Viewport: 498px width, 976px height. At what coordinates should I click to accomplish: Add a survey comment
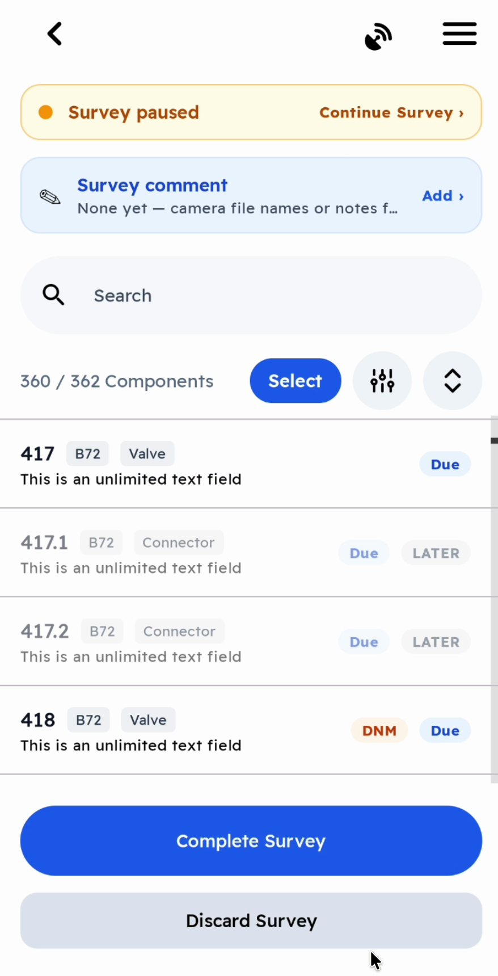pyautogui.click(x=444, y=196)
